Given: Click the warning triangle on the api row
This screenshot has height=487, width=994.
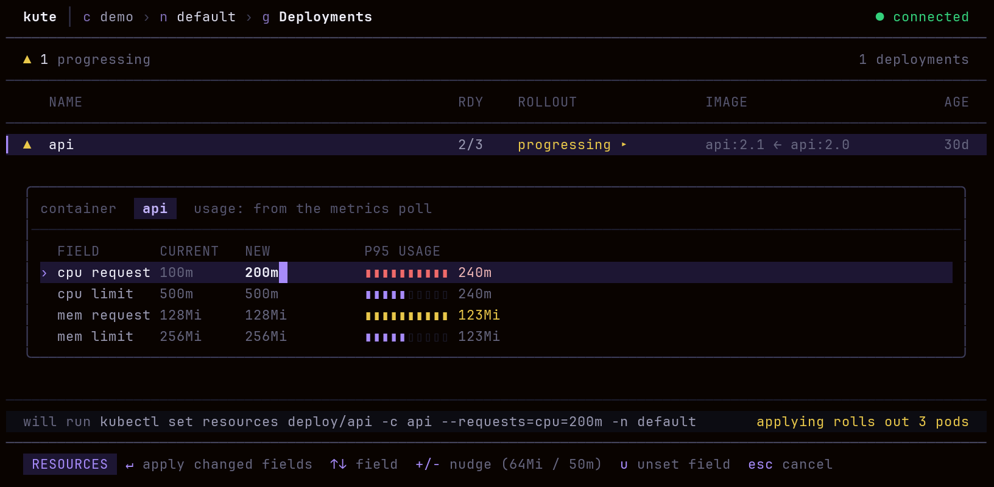Looking at the screenshot, I should [x=27, y=145].
